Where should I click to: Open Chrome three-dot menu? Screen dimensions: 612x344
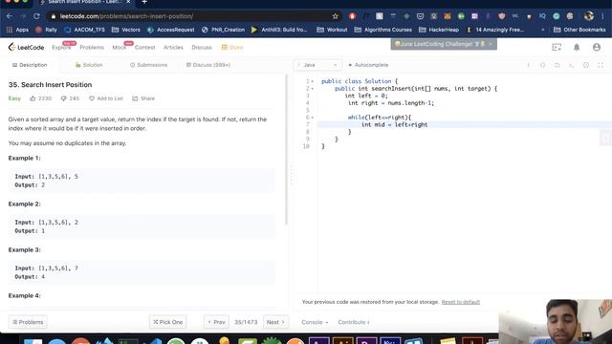pos(603,16)
